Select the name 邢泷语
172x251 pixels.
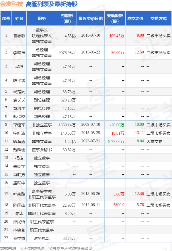[x=19, y=222]
